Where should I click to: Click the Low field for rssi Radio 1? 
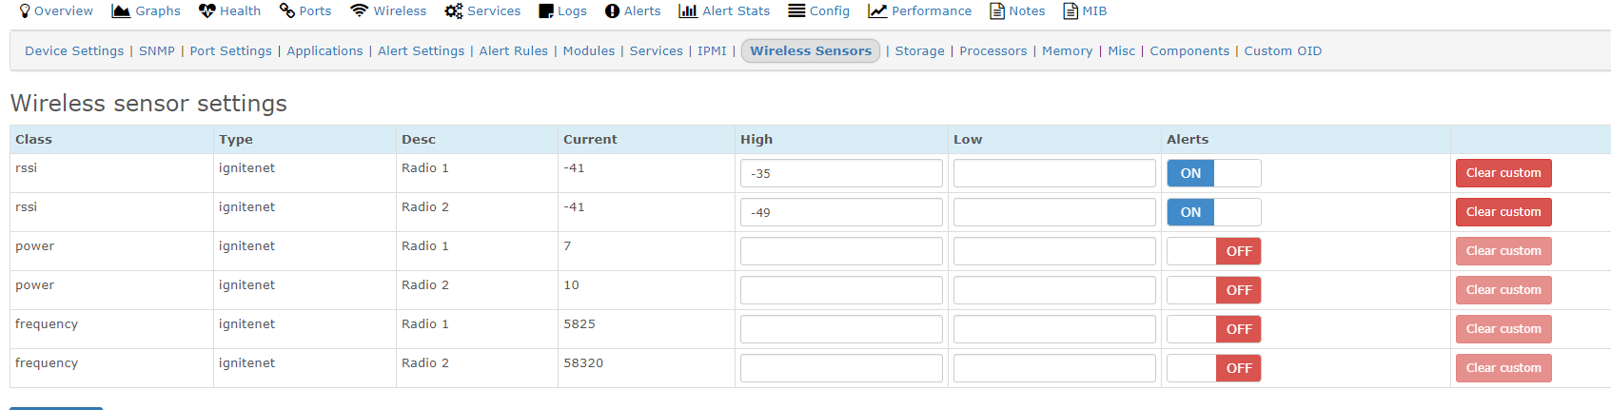[x=1054, y=173]
